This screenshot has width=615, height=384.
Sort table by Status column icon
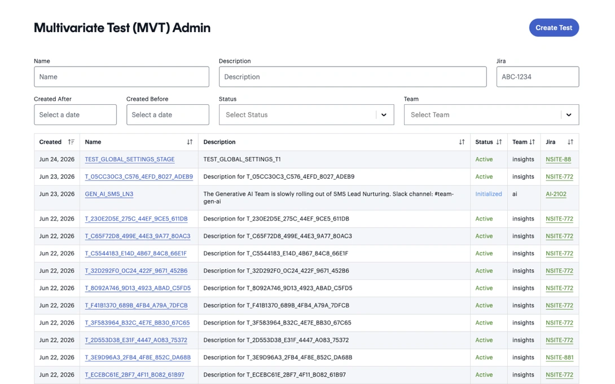(499, 142)
